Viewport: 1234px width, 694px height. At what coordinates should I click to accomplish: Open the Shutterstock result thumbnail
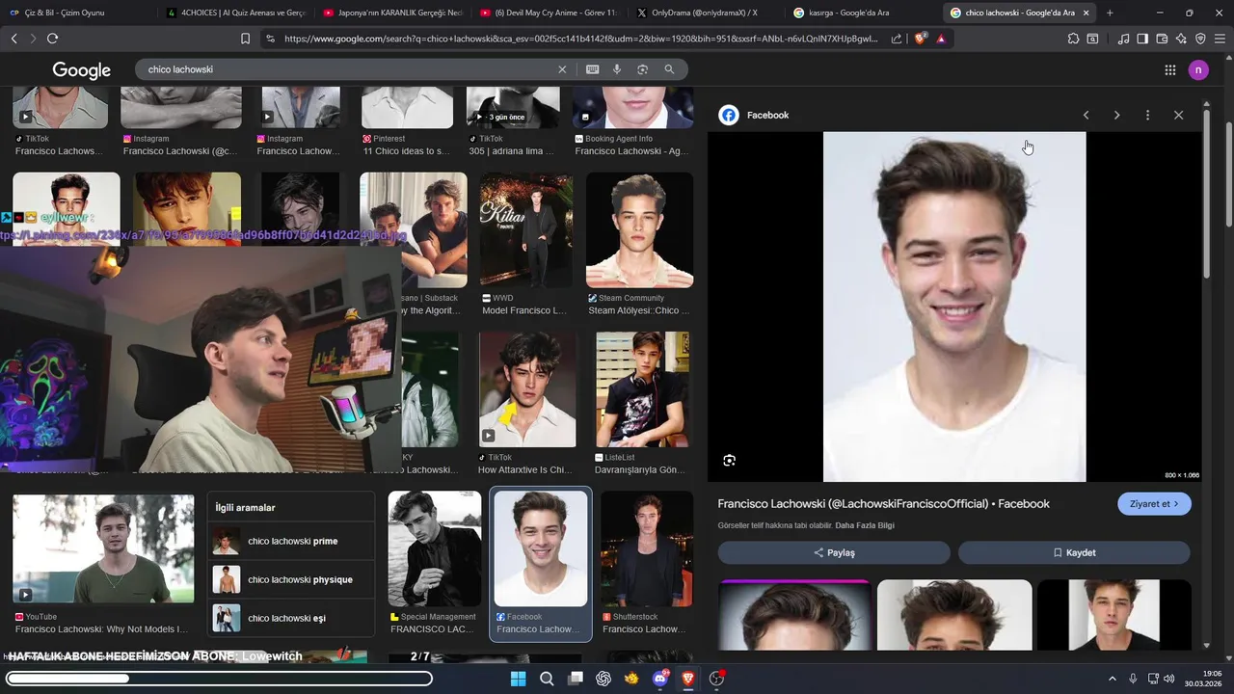tap(647, 548)
